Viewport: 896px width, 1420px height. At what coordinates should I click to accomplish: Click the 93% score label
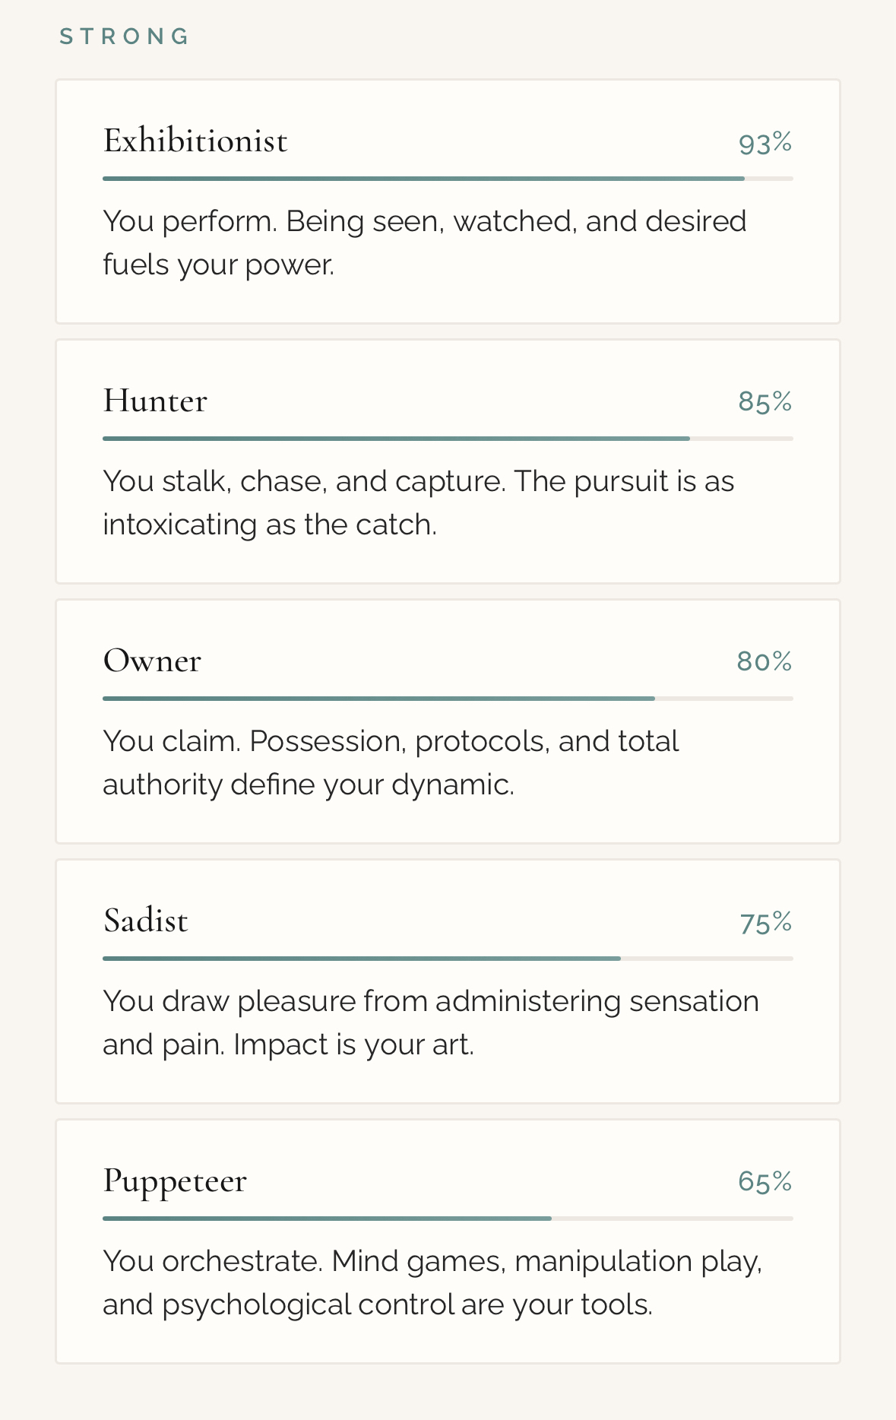[765, 143]
